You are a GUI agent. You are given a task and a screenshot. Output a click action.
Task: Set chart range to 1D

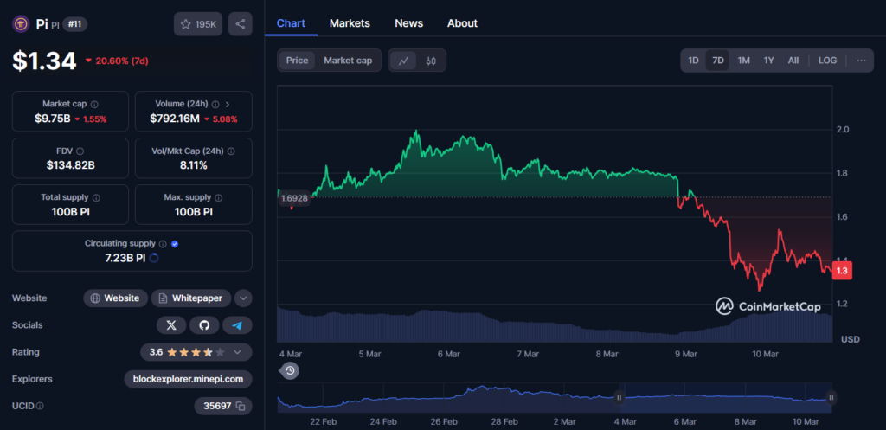693,61
